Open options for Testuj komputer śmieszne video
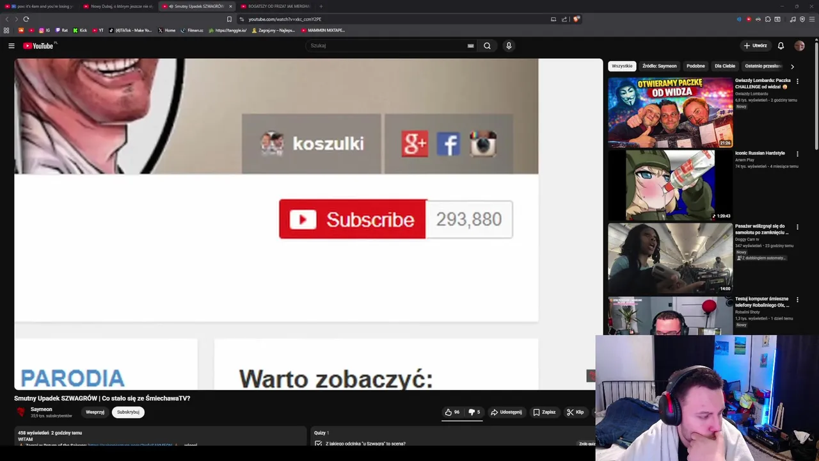819x461 pixels. 797,299
